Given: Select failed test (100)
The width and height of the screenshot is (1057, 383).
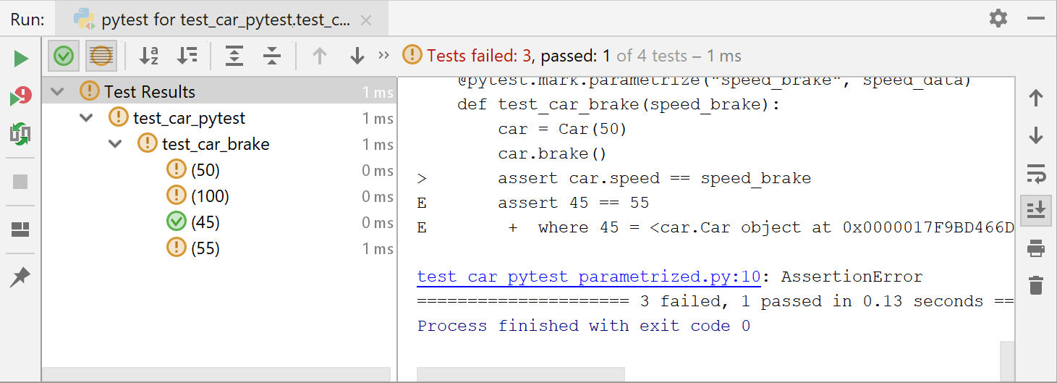Looking at the screenshot, I should [x=210, y=196].
